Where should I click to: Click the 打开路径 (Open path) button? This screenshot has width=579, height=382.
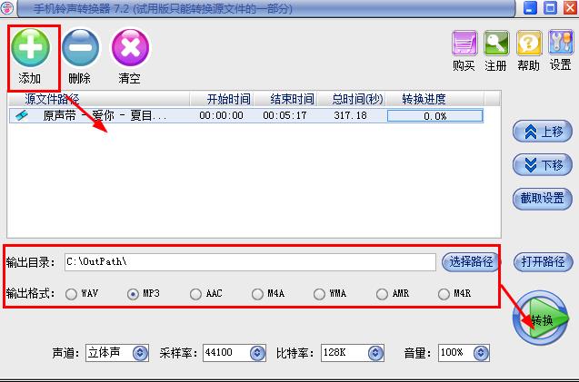click(543, 262)
